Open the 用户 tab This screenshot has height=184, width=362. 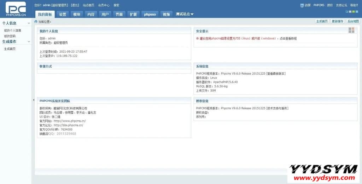point(105,15)
